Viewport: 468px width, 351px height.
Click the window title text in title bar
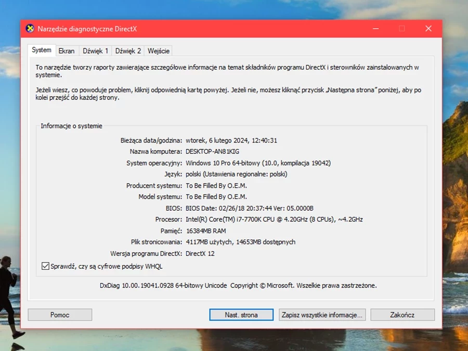point(87,29)
